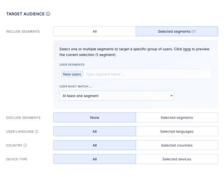Click the USER SEGMENTS field label
The height and width of the screenshot is (177, 224).
(72, 65)
